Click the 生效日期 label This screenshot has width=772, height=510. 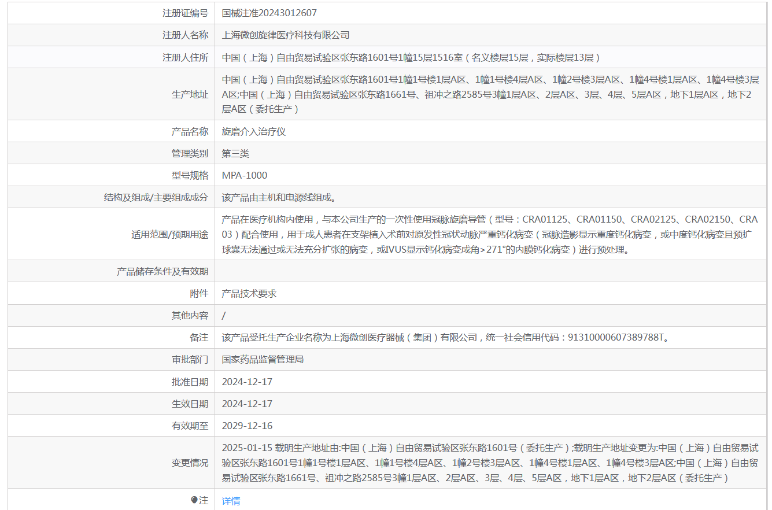190,404
